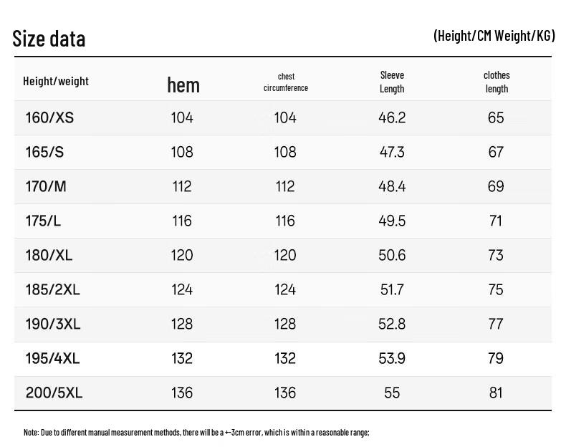566x447 pixels.
Task: Select the 195/4XL size row label
Action: [53, 358]
